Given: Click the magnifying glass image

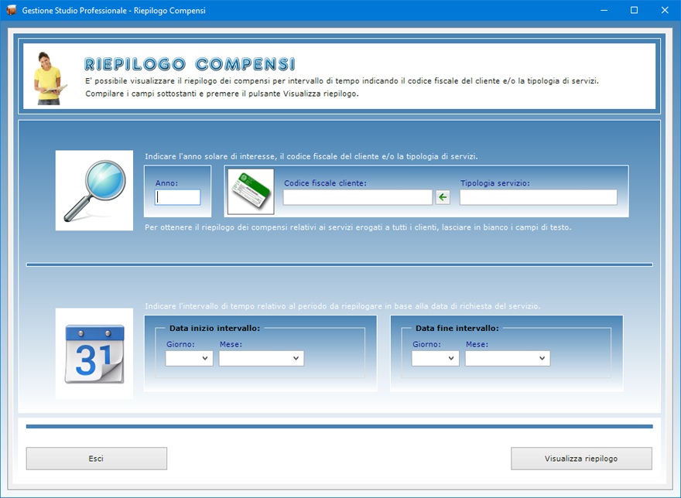Looking at the screenshot, I should coord(94,190).
